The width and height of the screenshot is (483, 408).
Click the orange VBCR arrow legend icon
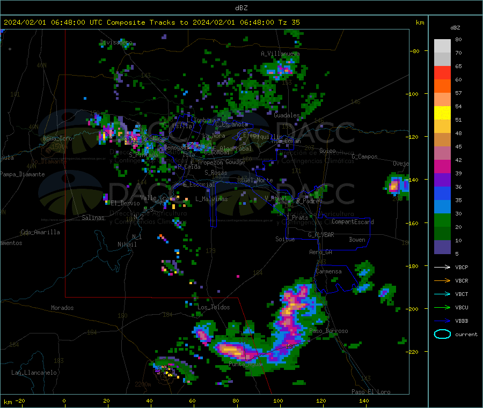click(x=442, y=280)
